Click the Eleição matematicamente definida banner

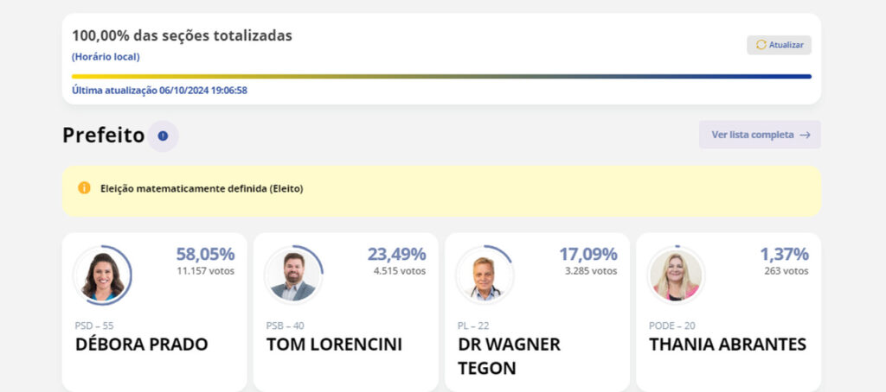441,191
